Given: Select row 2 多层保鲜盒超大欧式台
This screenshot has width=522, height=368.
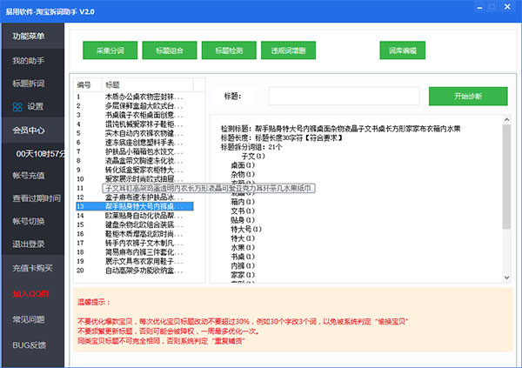Looking at the screenshot, I should click(135, 106).
